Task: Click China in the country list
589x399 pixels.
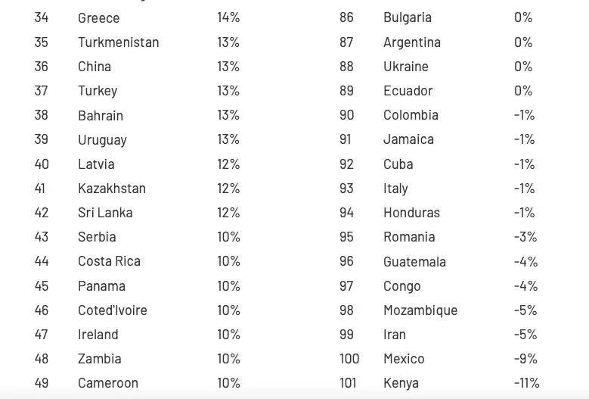Action: pyautogui.click(x=95, y=67)
